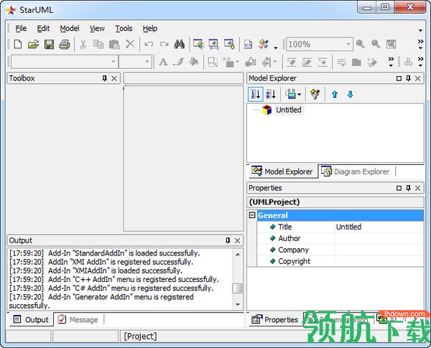431x348 pixels.
Task: Select the Untitled project tree node
Action: pyautogui.click(x=289, y=110)
